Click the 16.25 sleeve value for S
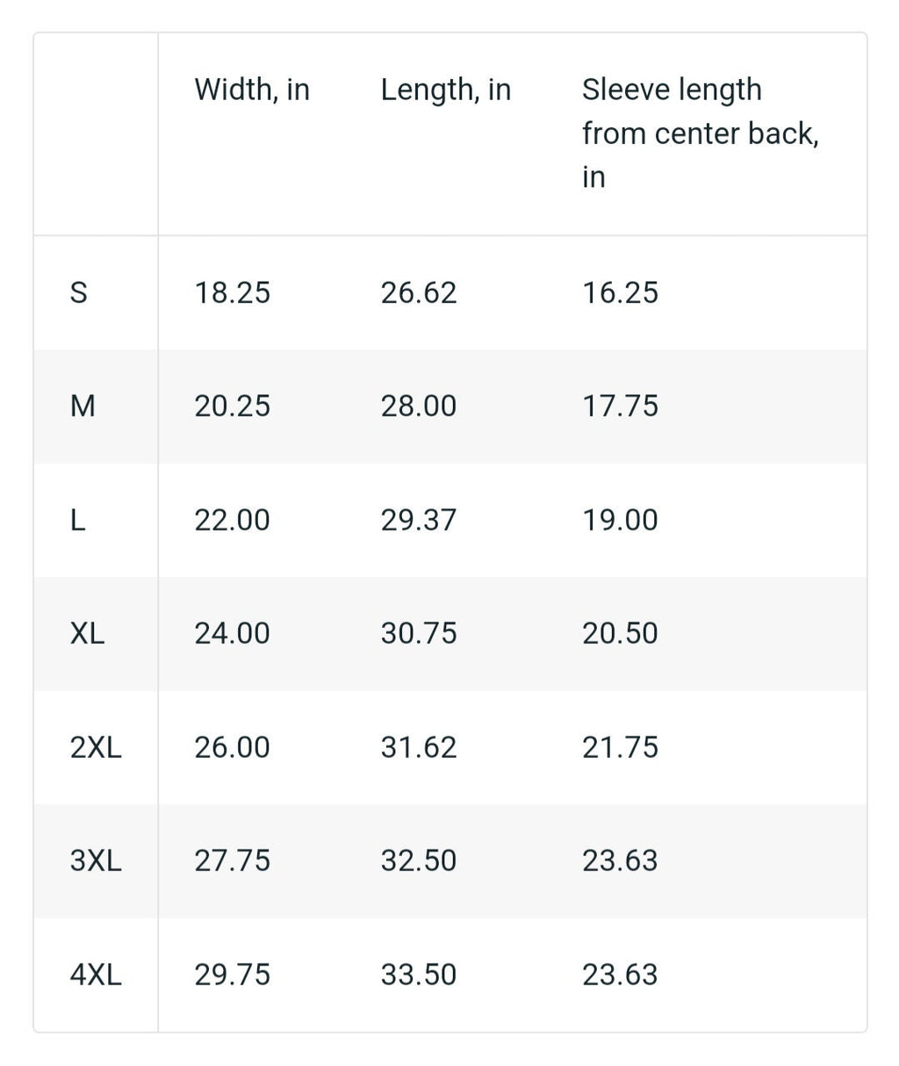 click(620, 292)
